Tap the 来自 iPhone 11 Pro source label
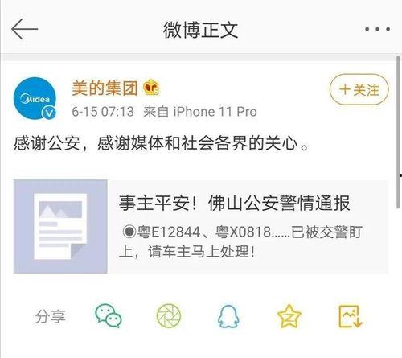The height and width of the screenshot is (358, 402). tap(200, 112)
